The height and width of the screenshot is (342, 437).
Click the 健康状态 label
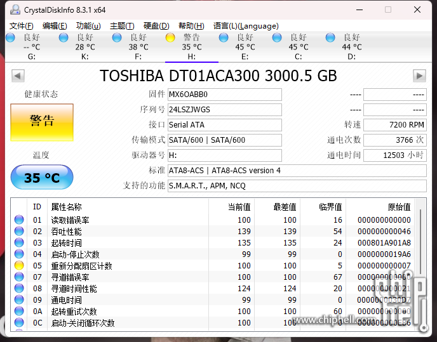pos(41,94)
